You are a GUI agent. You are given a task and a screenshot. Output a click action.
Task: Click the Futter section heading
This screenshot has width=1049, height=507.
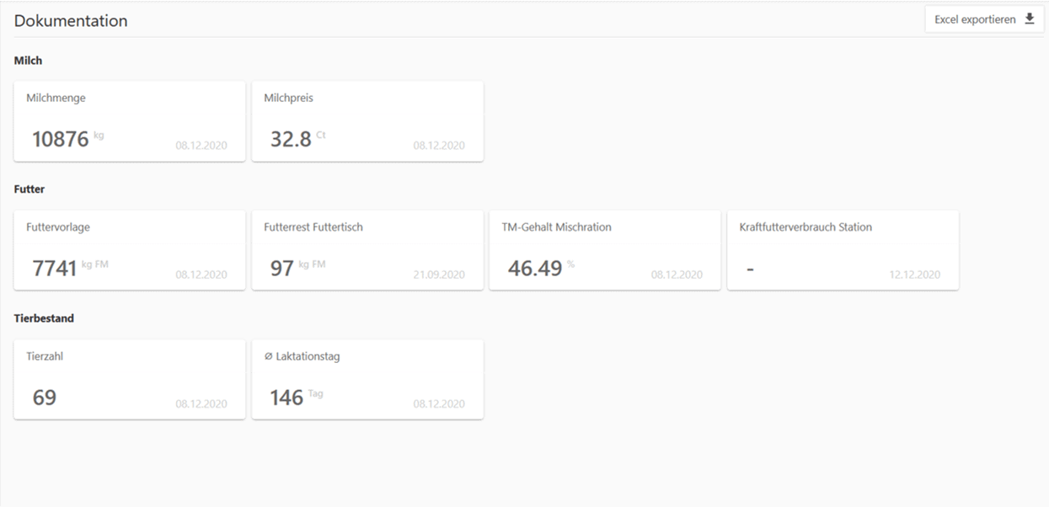click(29, 189)
